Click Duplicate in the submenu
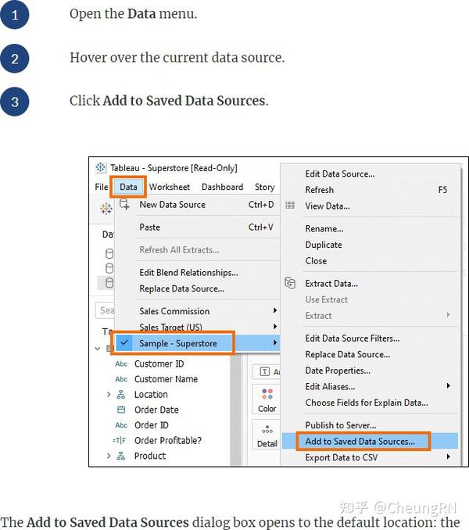This screenshot has height=530, width=469. pyautogui.click(x=370, y=245)
